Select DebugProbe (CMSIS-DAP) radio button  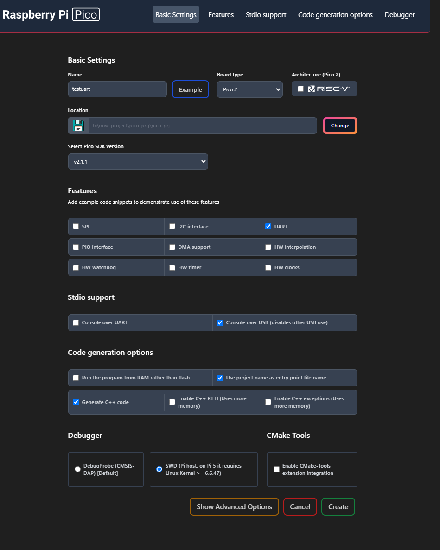[77, 469]
